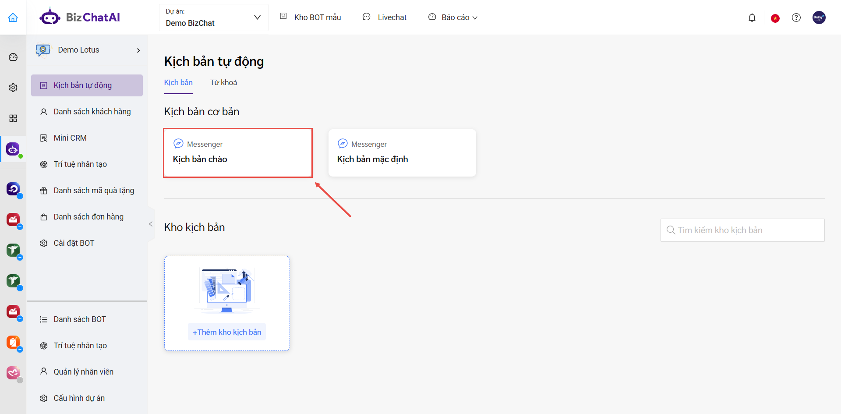Open Trí tuệ nhân tạo below Danh sách BOT
Viewport: 841px width, 414px height.
pos(87,346)
